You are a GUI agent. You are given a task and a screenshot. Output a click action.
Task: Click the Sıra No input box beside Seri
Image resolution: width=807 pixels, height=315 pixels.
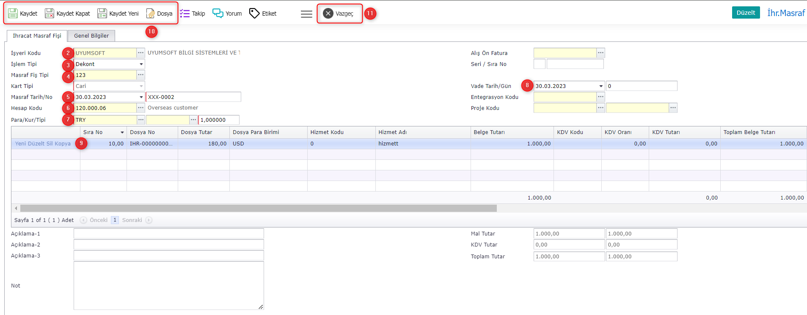click(575, 64)
